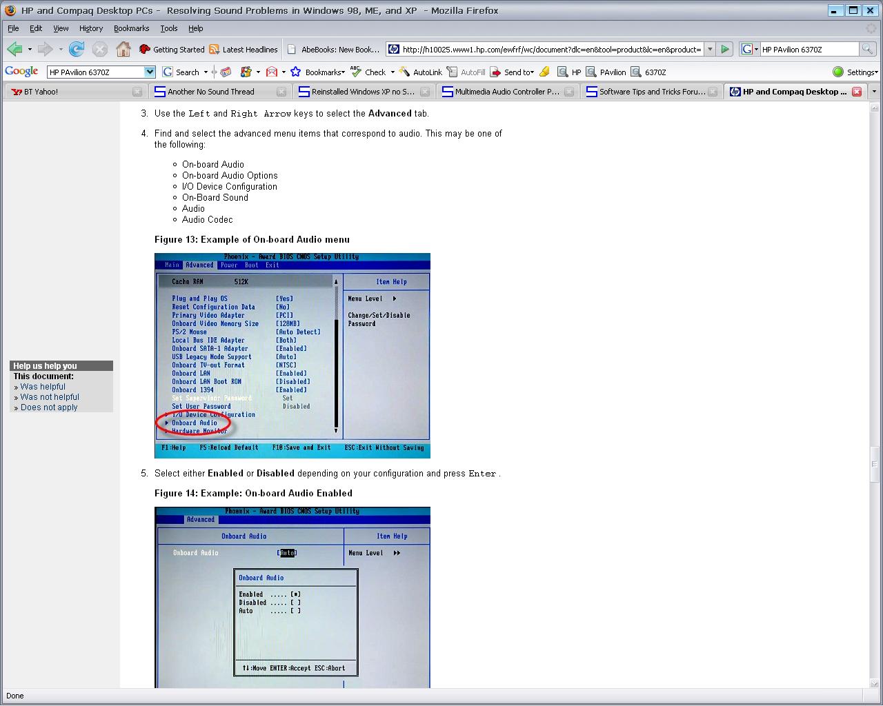Open the Forward button history dropdown
883x706 pixels.
click(x=61, y=50)
